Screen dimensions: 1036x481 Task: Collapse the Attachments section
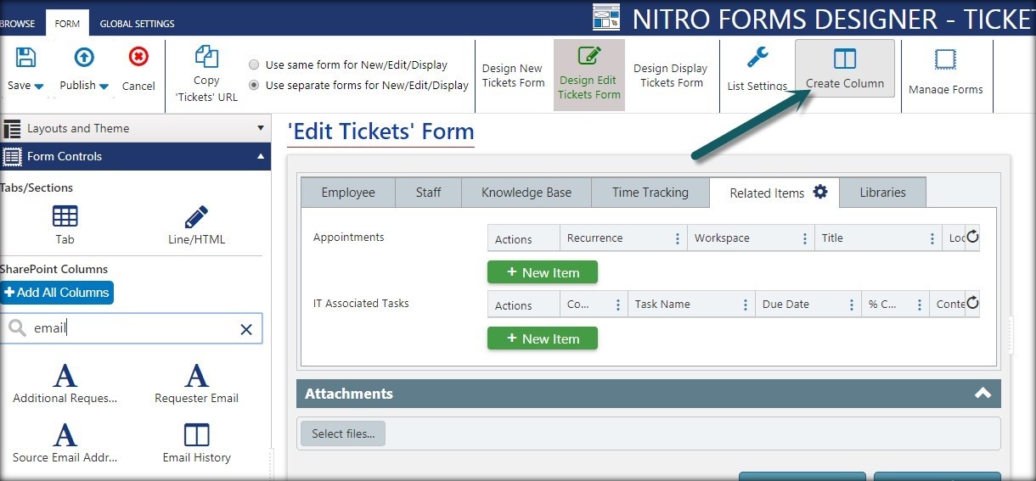[983, 394]
